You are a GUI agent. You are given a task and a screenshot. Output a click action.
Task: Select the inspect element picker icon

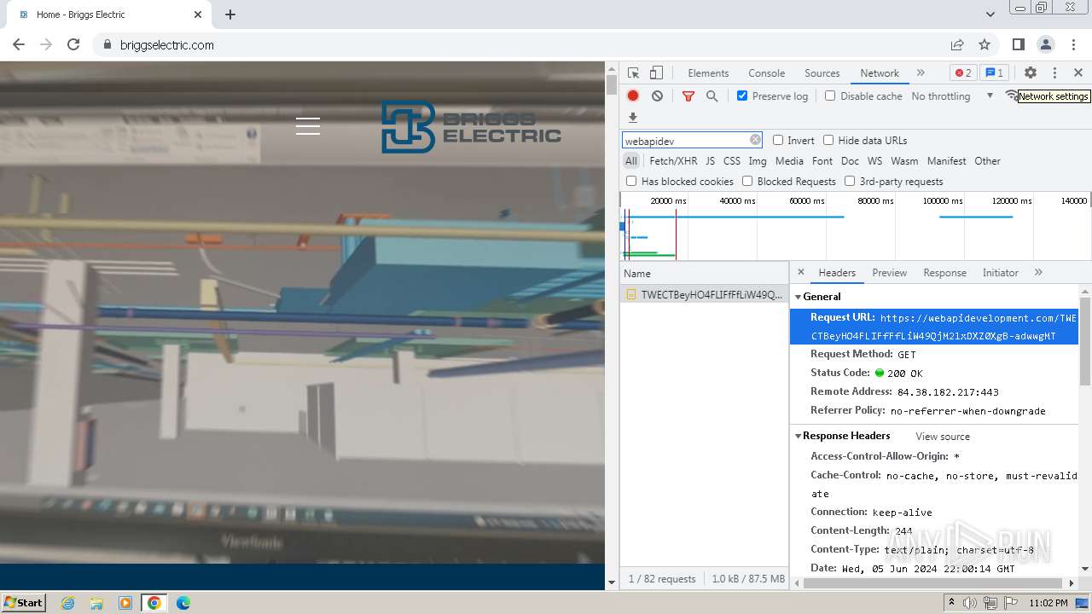coord(633,73)
